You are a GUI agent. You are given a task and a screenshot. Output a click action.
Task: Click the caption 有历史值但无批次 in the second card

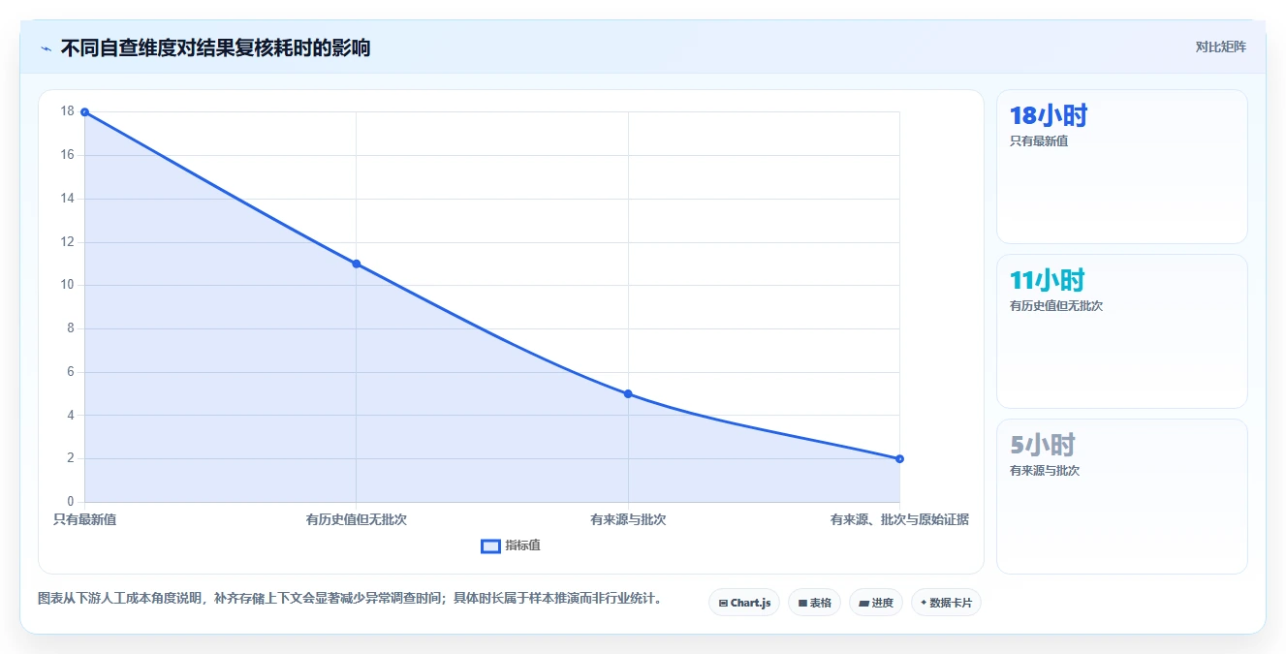point(1056,305)
